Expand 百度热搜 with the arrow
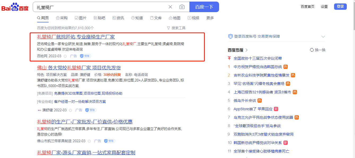The image size is (355, 158). click(247, 50)
